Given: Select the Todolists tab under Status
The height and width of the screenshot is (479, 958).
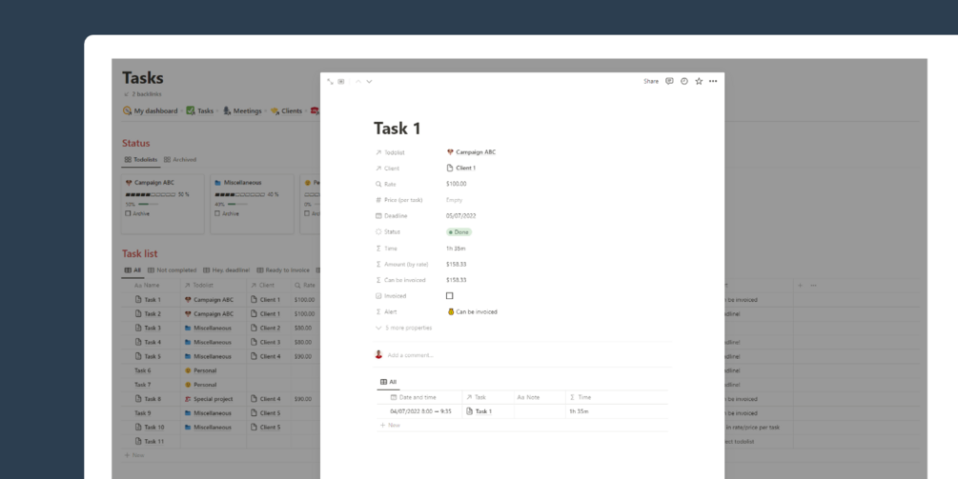Looking at the screenshot, I should click(140, 159).
